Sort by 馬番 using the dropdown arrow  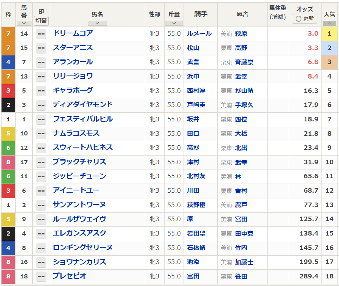[24, 23]
